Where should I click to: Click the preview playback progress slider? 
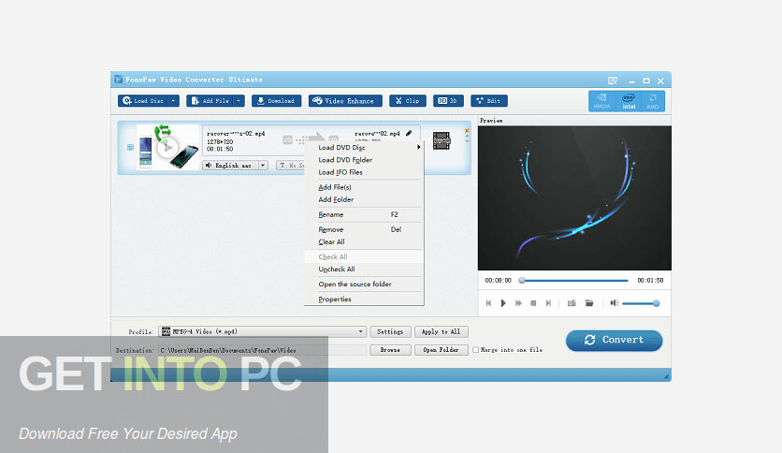click(573, 281)
